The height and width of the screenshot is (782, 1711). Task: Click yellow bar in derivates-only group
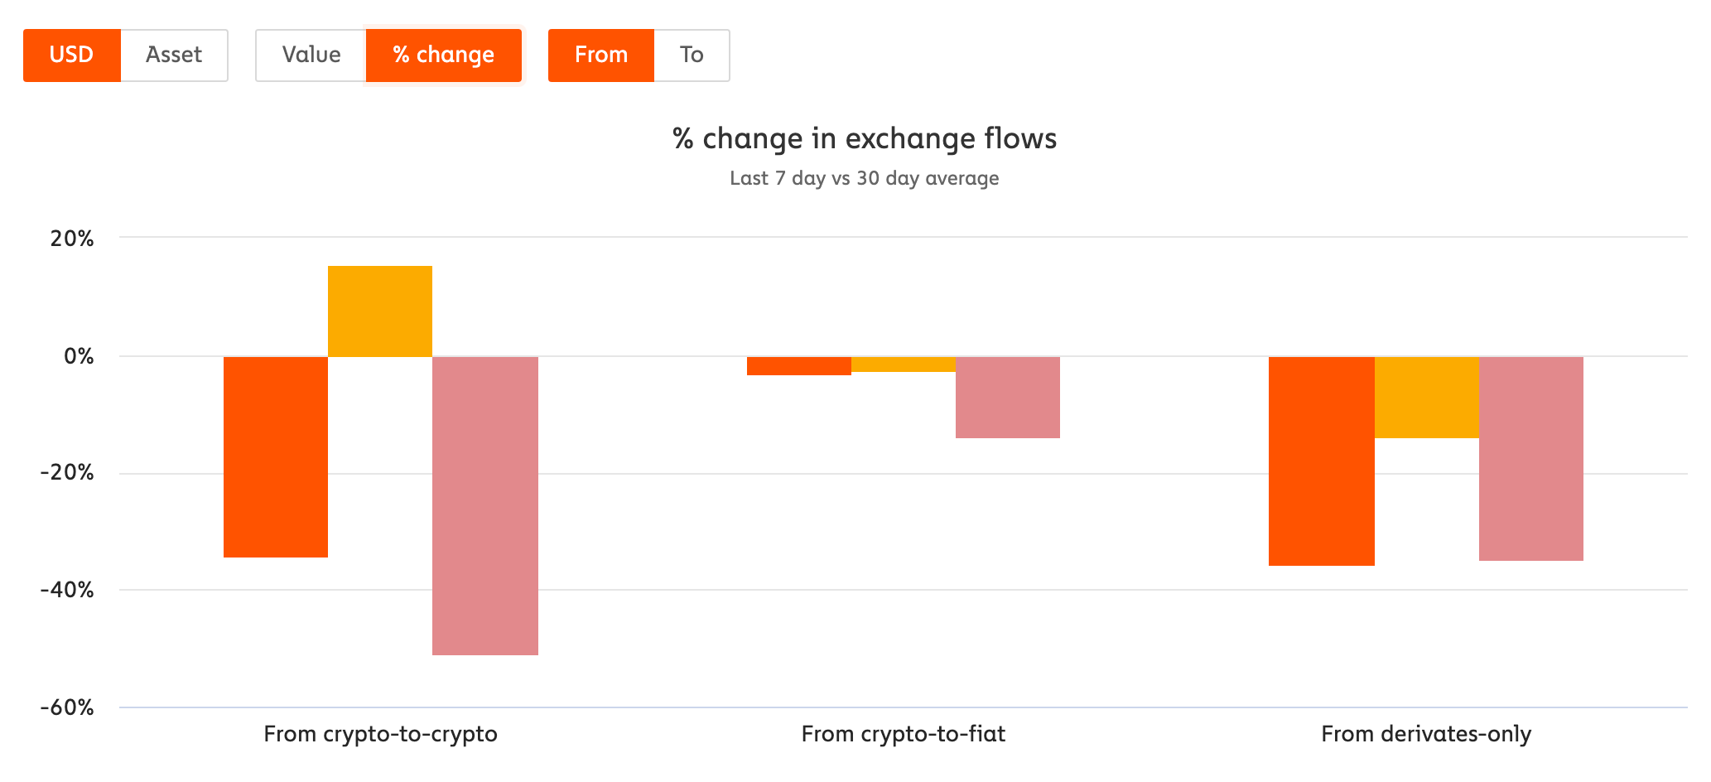[1427, 398]
